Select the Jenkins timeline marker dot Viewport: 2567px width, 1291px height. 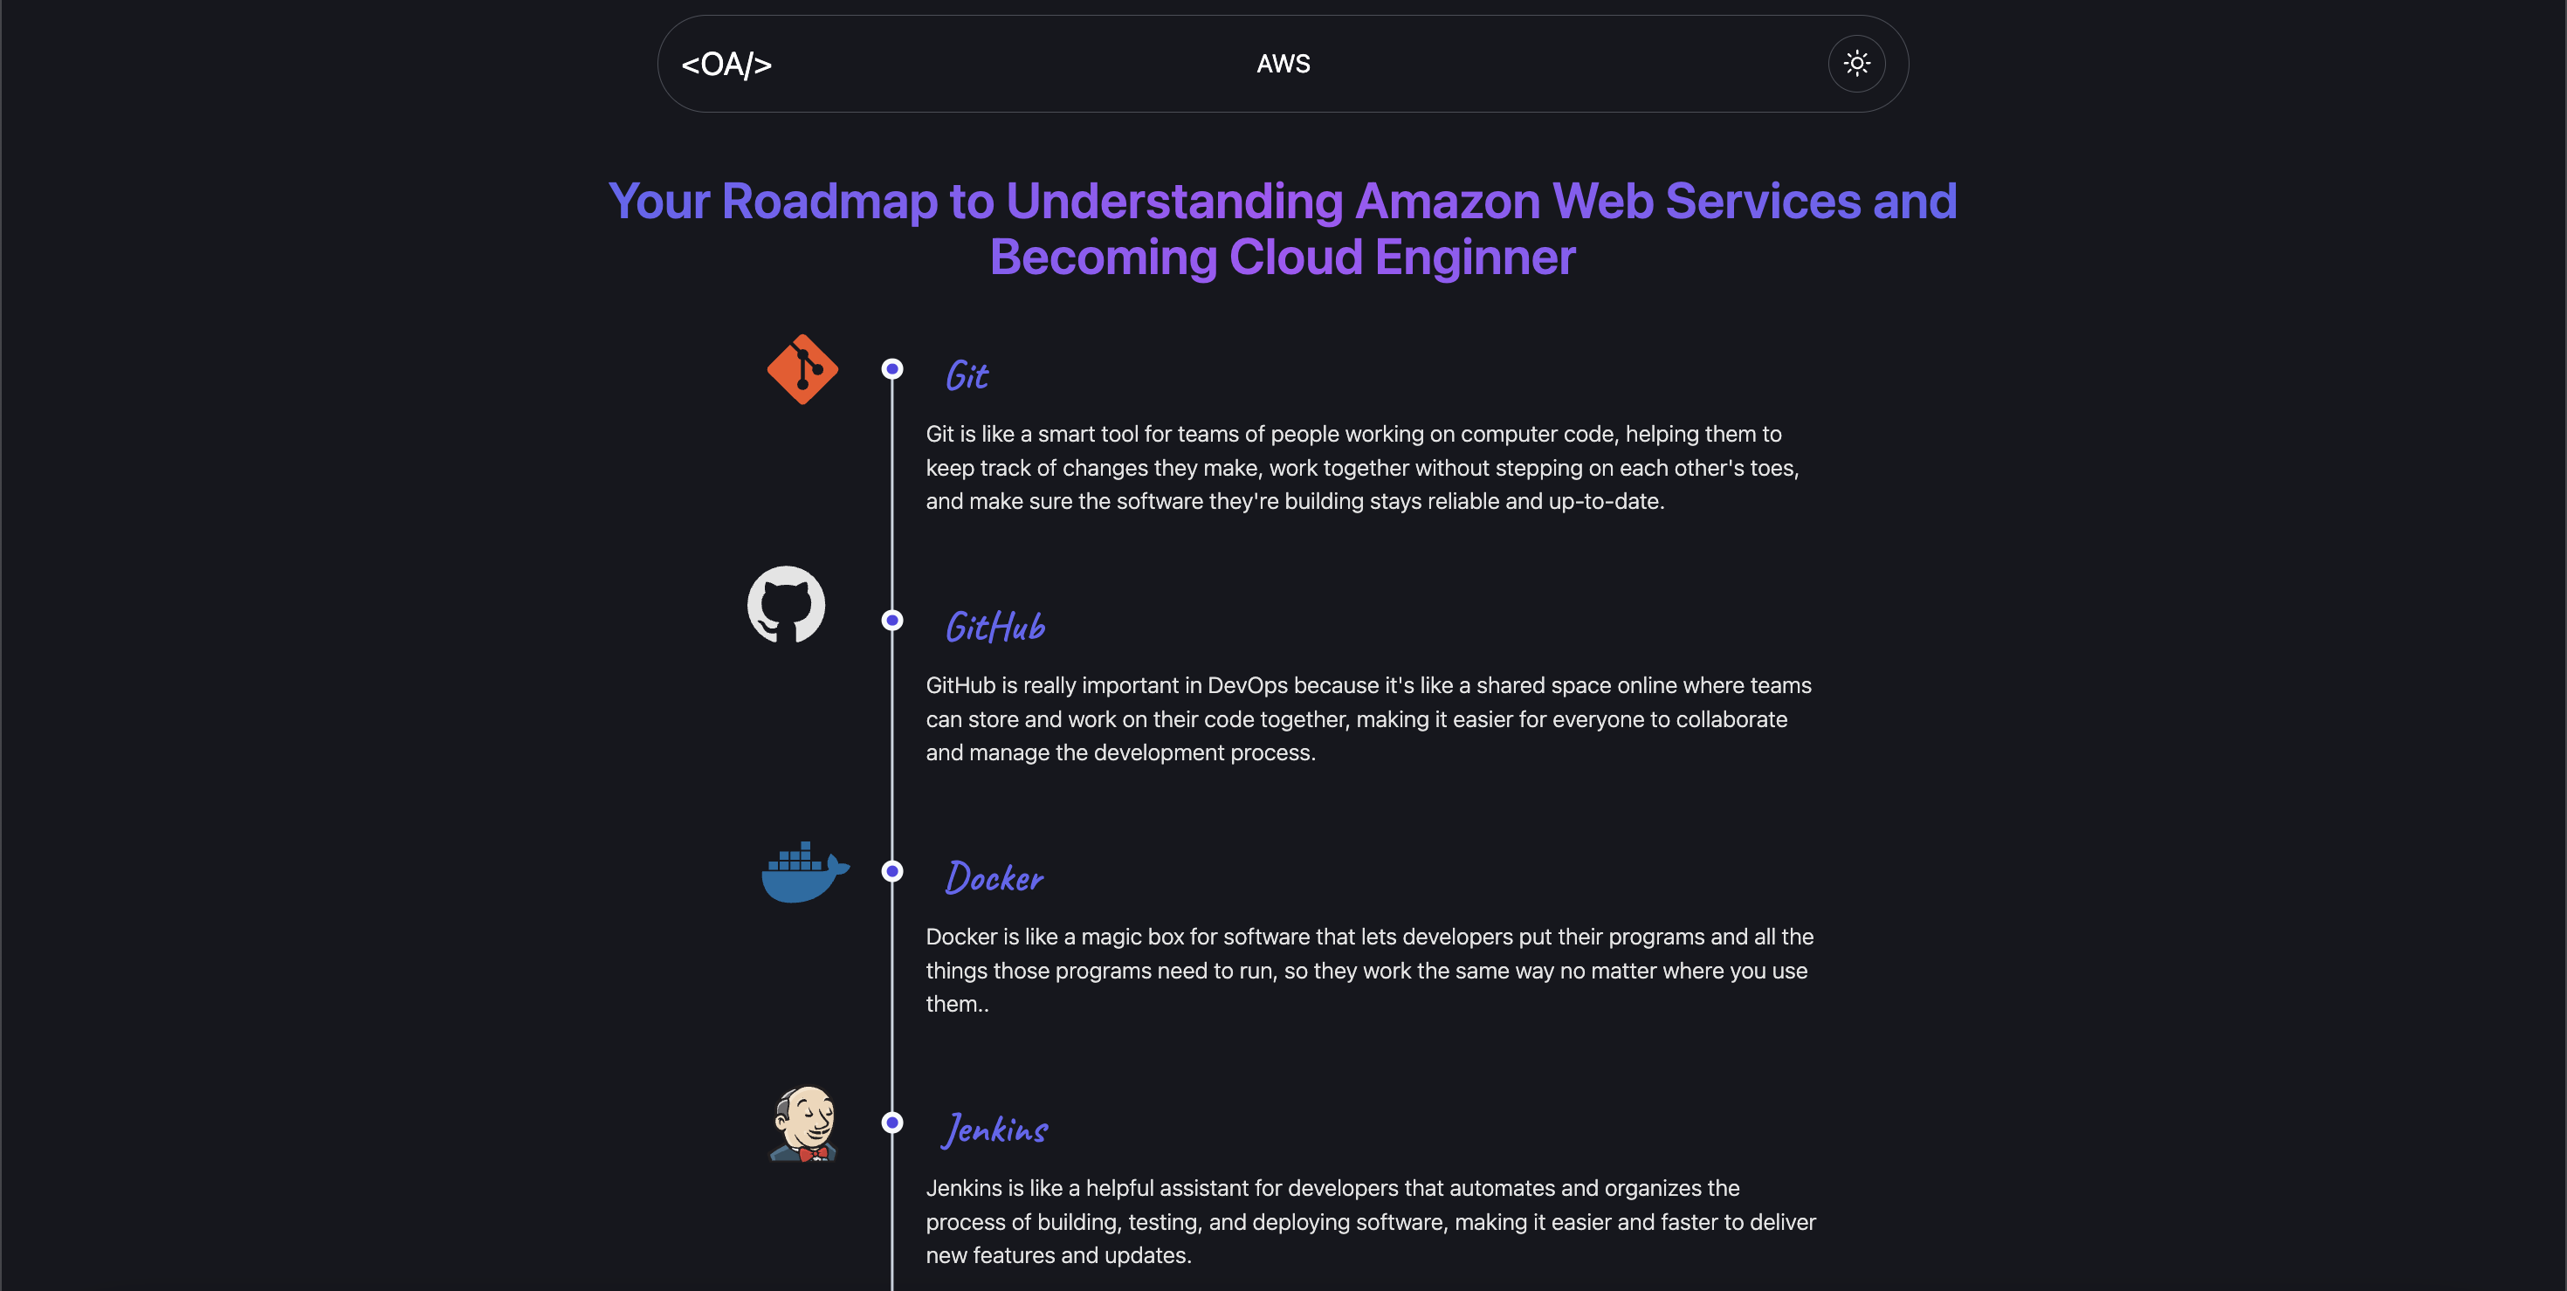click(891, 1123)
